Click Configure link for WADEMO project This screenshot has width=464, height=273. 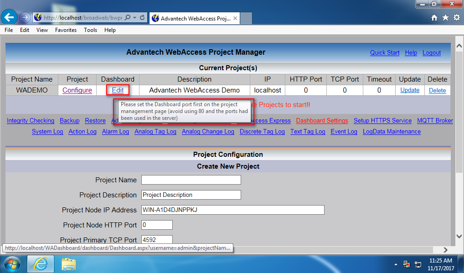click(x=77, y=90)
